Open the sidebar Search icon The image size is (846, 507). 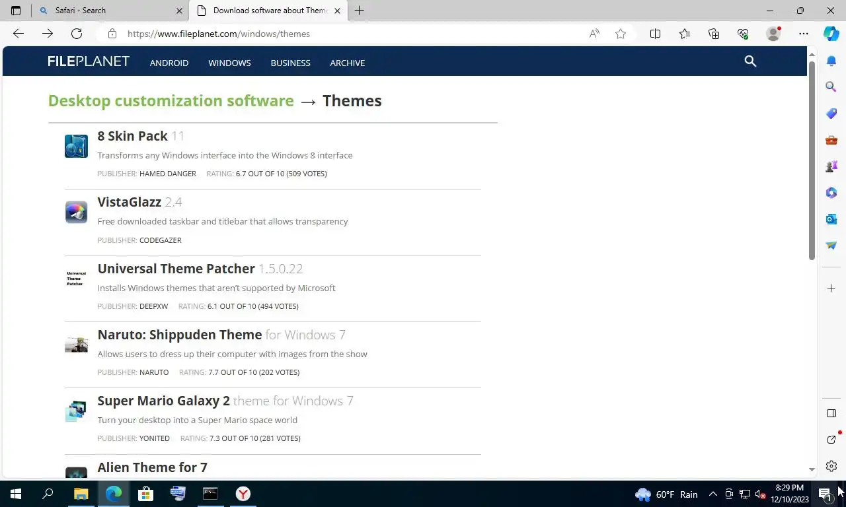tap(831, 86)
